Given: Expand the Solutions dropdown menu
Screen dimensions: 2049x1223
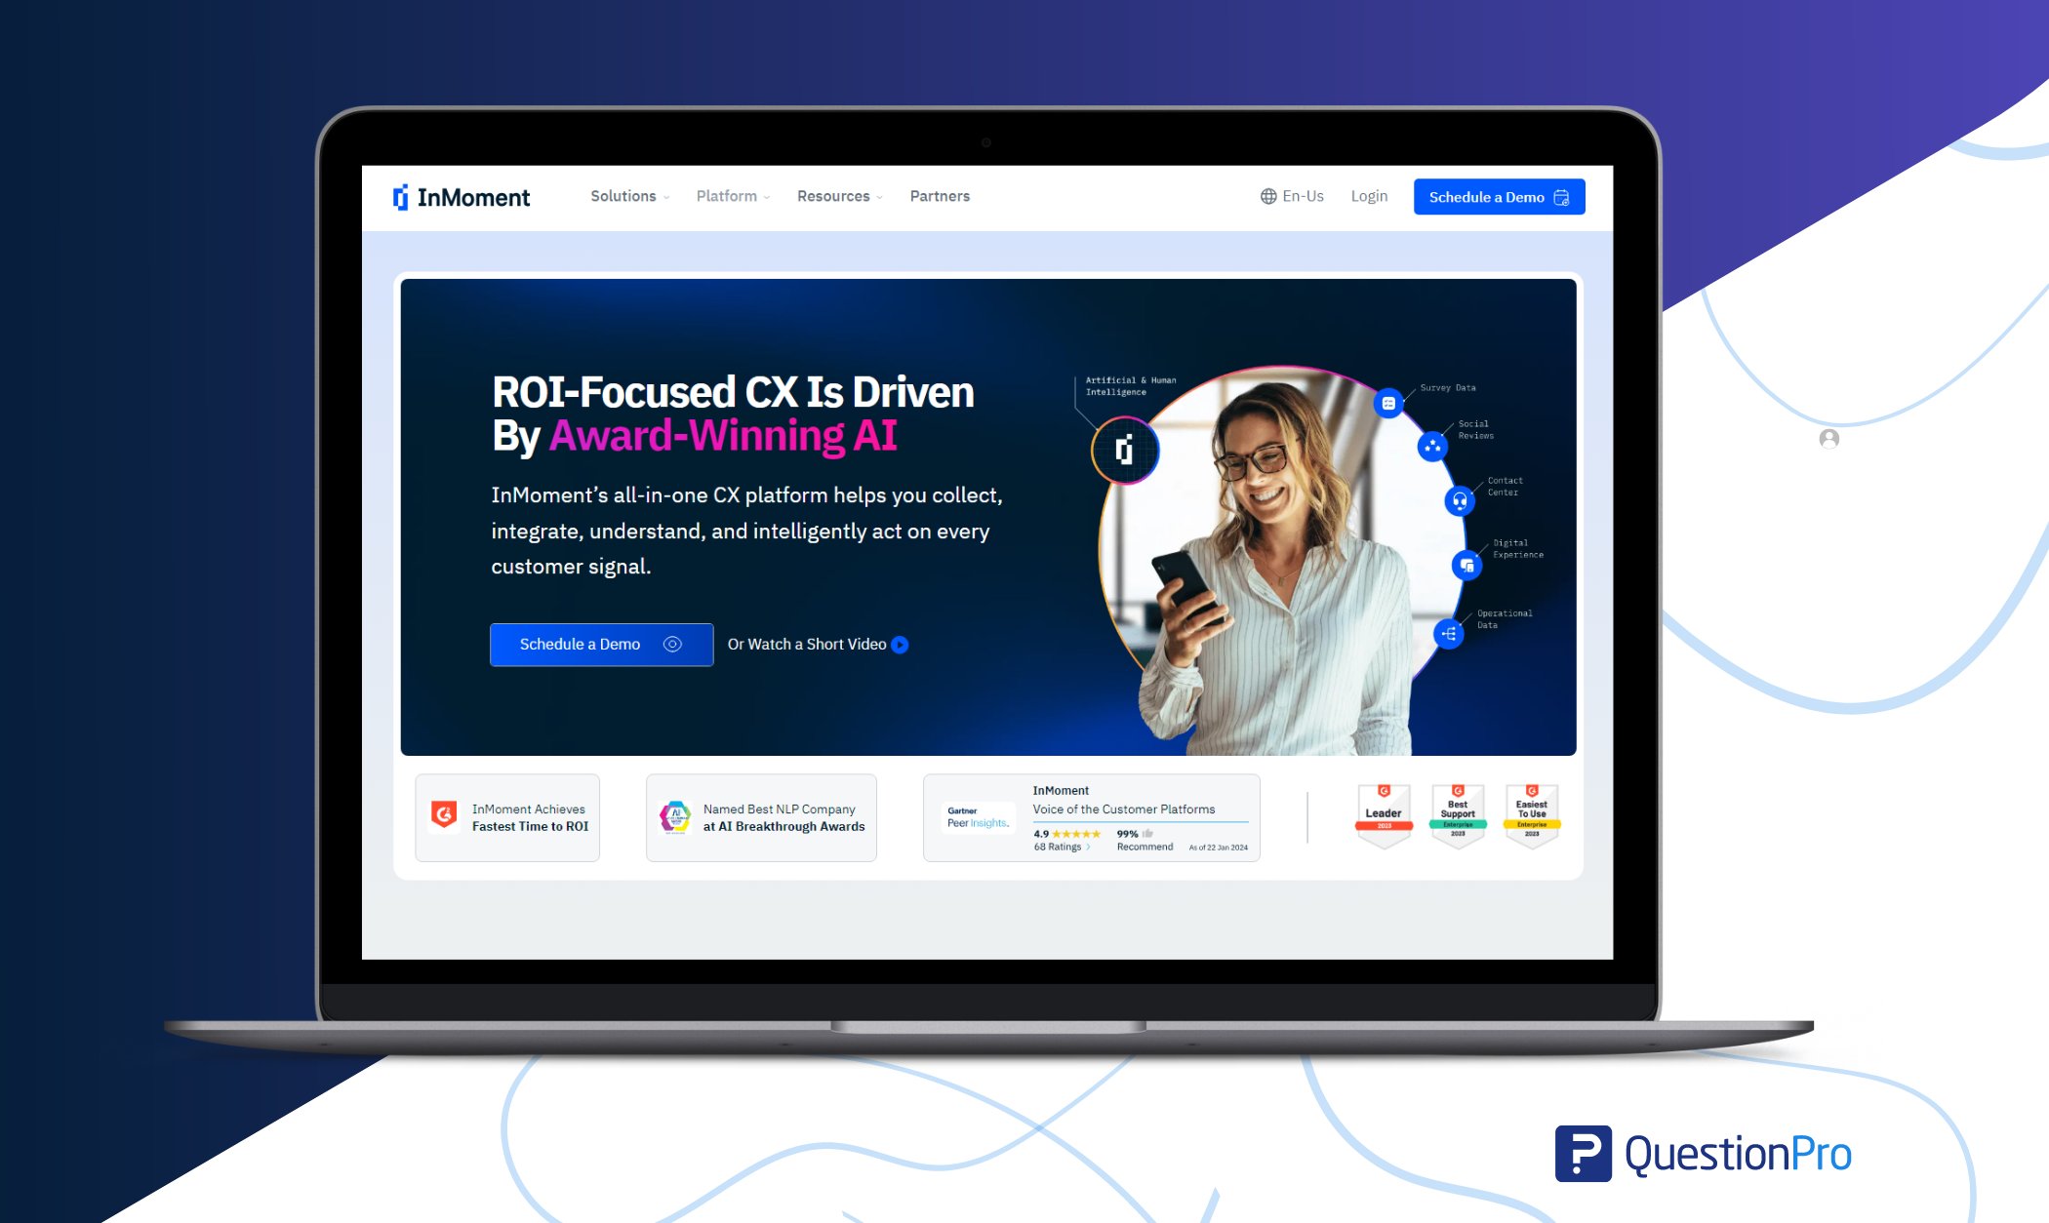Looking at the screenshot, I should pos(626,195).
